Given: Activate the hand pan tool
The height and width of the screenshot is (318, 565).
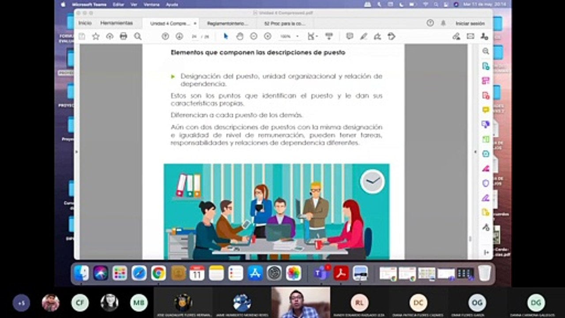Looking at the screenshot, I should click(x=240, y=36).
